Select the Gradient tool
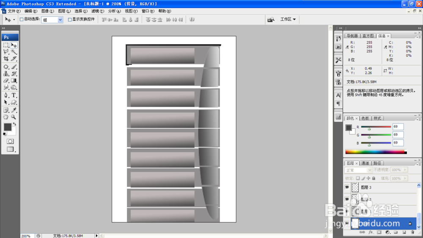 pos(14,80)
